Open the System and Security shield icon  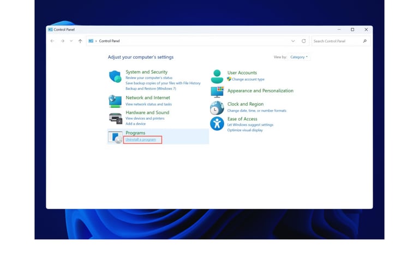point(115,76)
